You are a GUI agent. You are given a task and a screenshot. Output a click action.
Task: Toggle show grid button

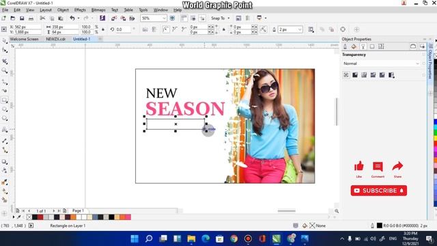pyautogui.click(x=193, y=18)
